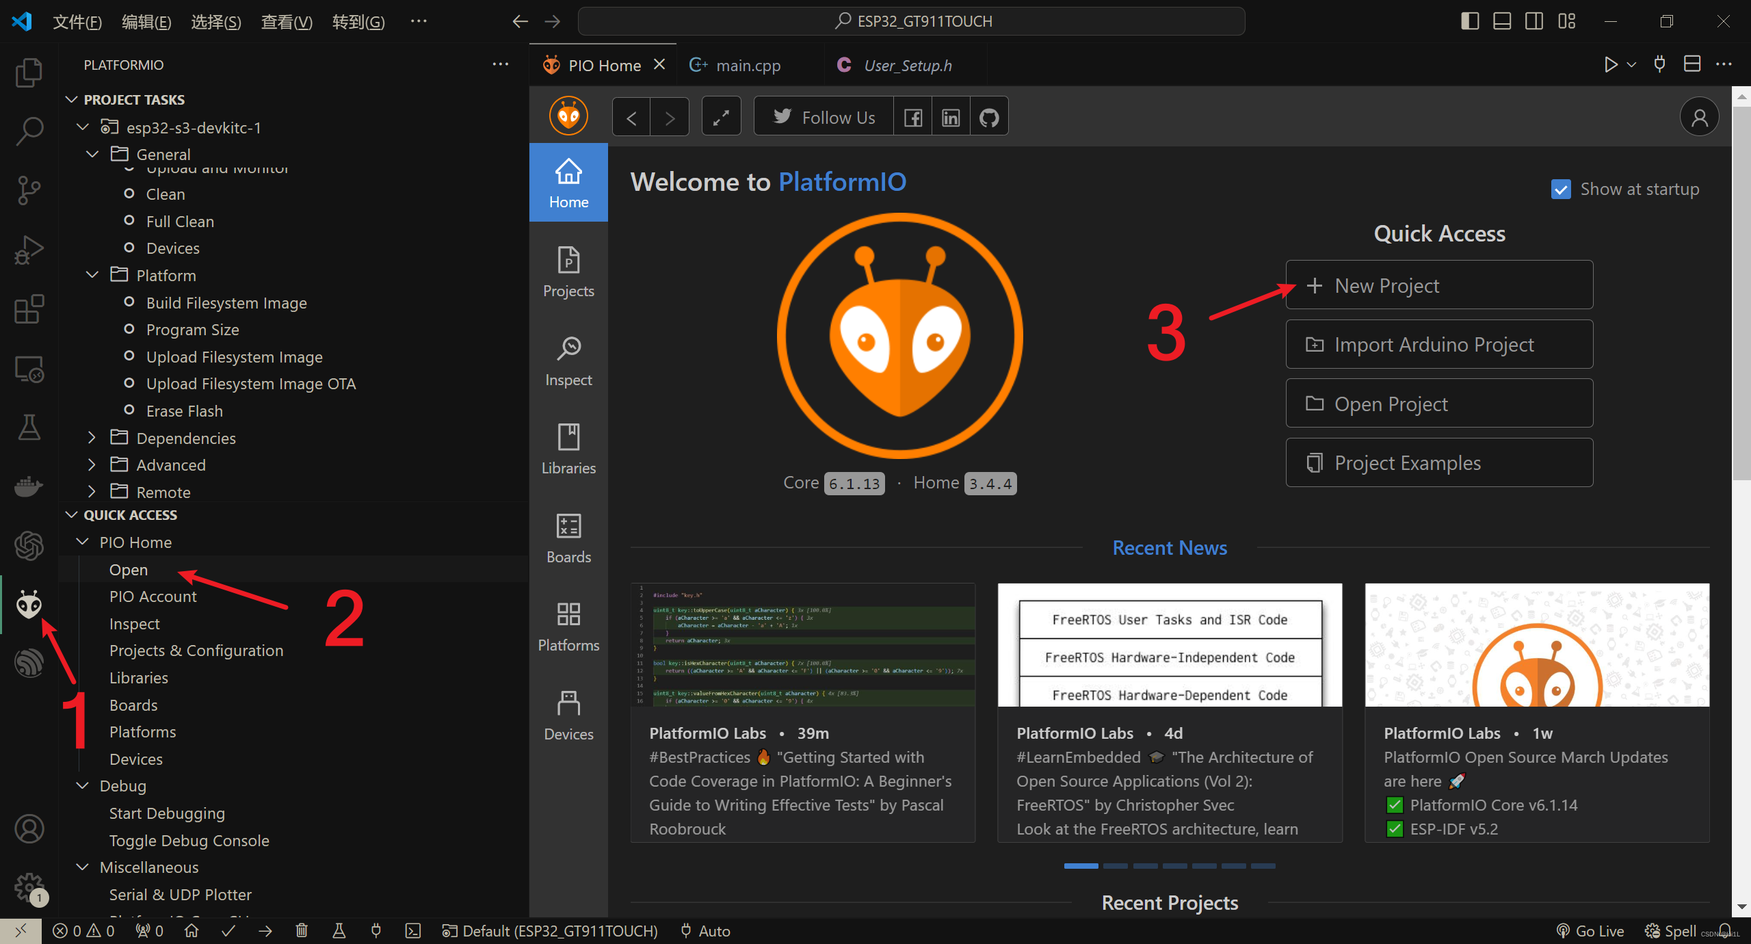The height and width of the screenshot is (944, 1751).
Task: Click the New Project button
Action: coord(1439,285)
